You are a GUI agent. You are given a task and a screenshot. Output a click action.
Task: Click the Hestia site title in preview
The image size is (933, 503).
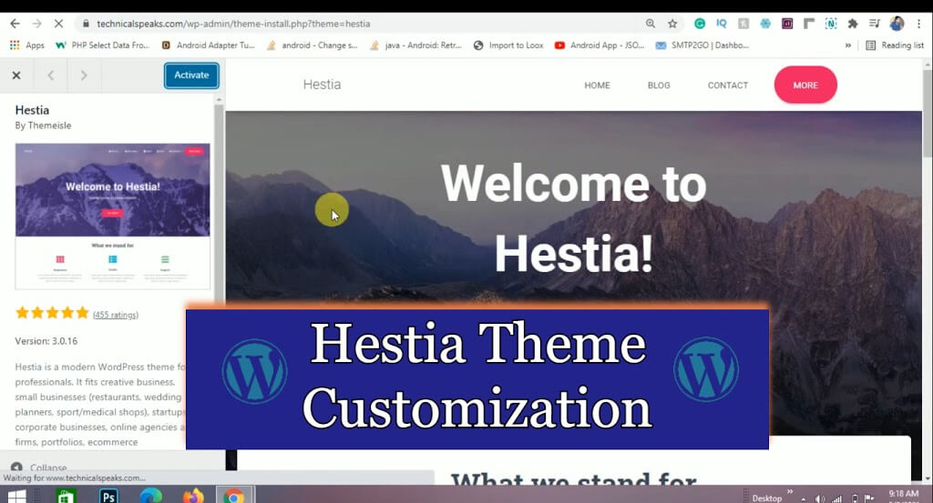point(322,85)
